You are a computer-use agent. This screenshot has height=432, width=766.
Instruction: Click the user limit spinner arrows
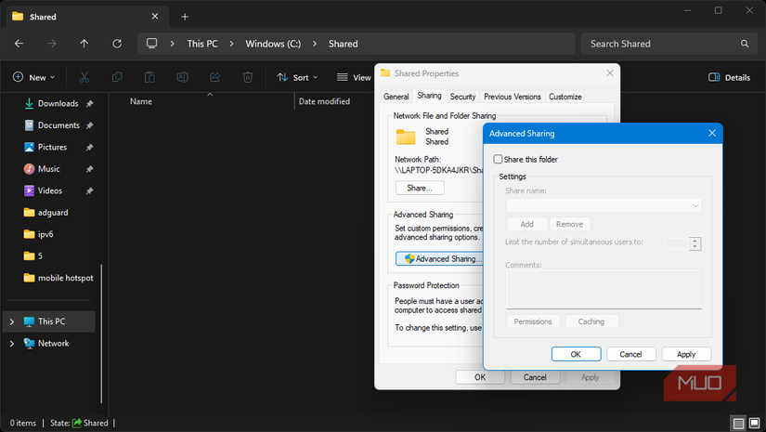click(695, 243)
